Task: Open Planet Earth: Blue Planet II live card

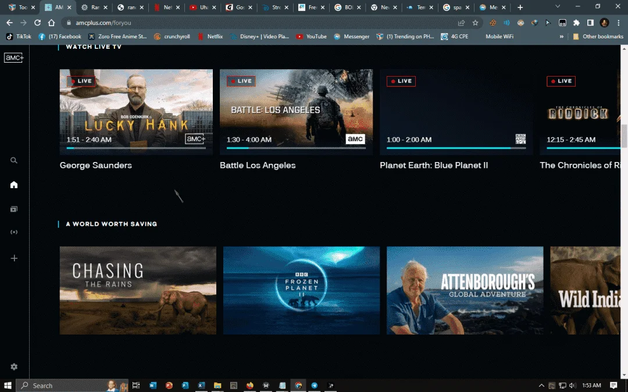Action: pyautogui.click(x=456, y=112)
